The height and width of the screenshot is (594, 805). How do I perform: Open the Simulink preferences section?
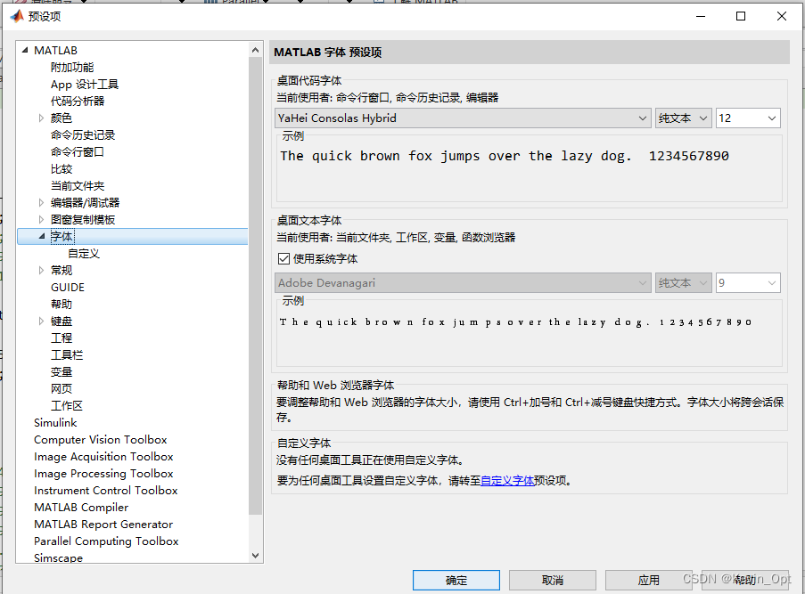point(55,422)
